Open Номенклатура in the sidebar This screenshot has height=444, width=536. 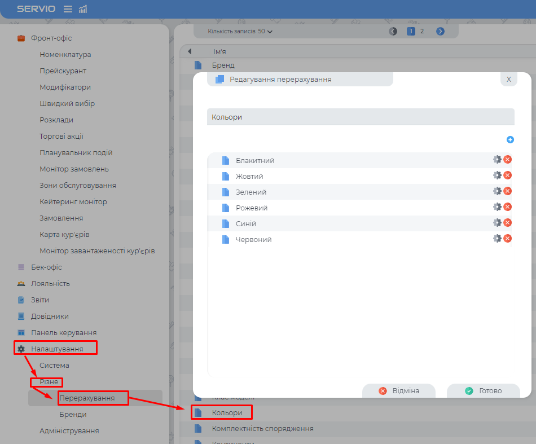[x=65, y=55]
